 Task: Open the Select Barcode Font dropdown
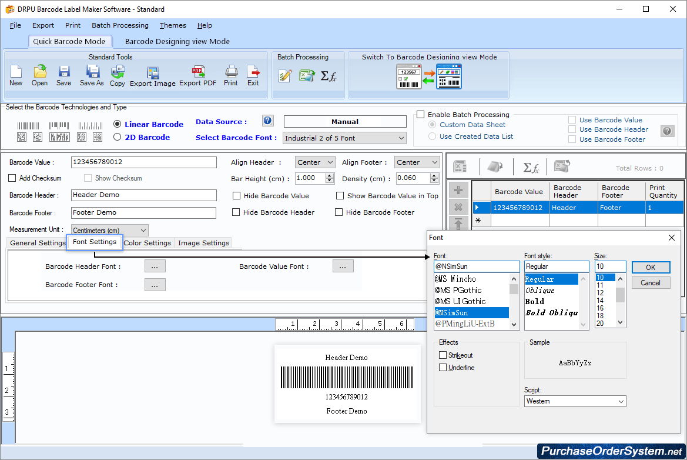click(344, 138)
